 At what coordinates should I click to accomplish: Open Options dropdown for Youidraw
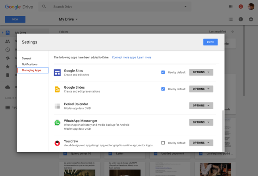(201, 143)
